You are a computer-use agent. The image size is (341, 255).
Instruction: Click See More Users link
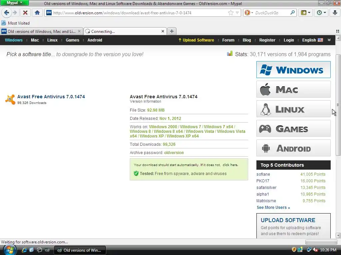coord(273,208)
